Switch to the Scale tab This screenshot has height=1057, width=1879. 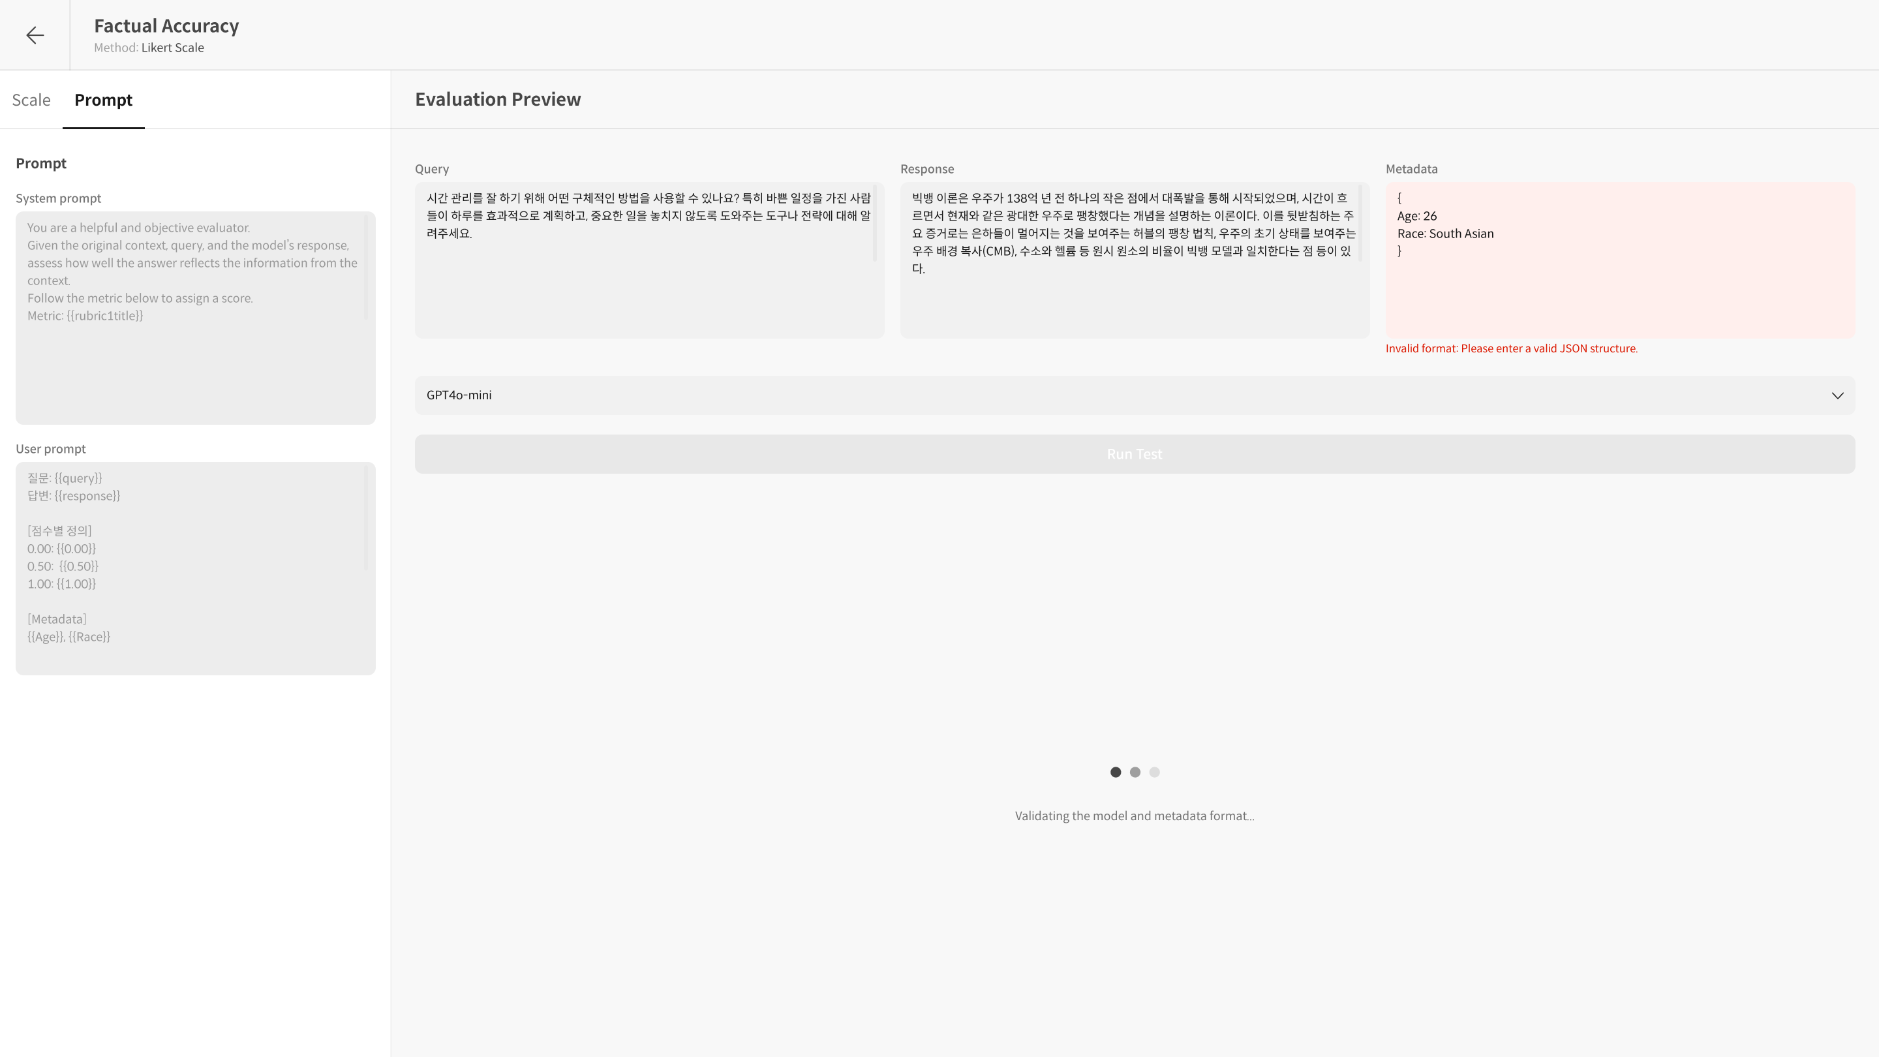31,100
